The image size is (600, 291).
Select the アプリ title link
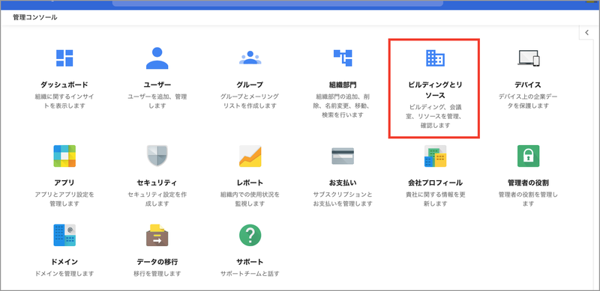(x=64, y=183)
